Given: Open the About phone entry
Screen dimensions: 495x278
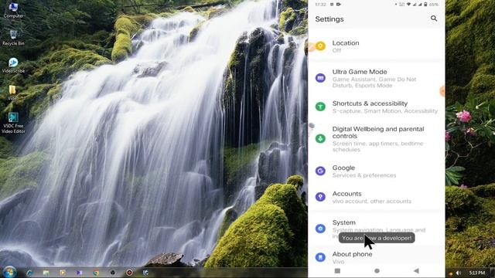Looking at the screenshot, I should [377, 257].
